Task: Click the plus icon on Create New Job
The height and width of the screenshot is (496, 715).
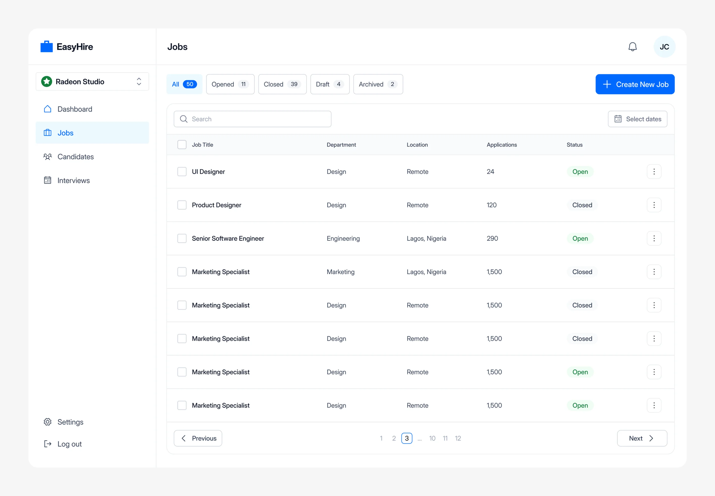Action: click(607, 84)
